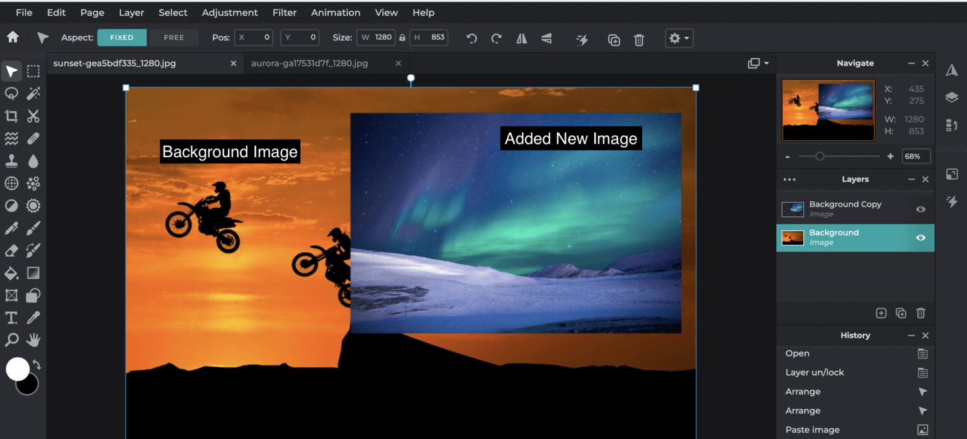This screenshot has width=967, height=439.
Task: Open the Filter menu
Action: pos(285,12)
